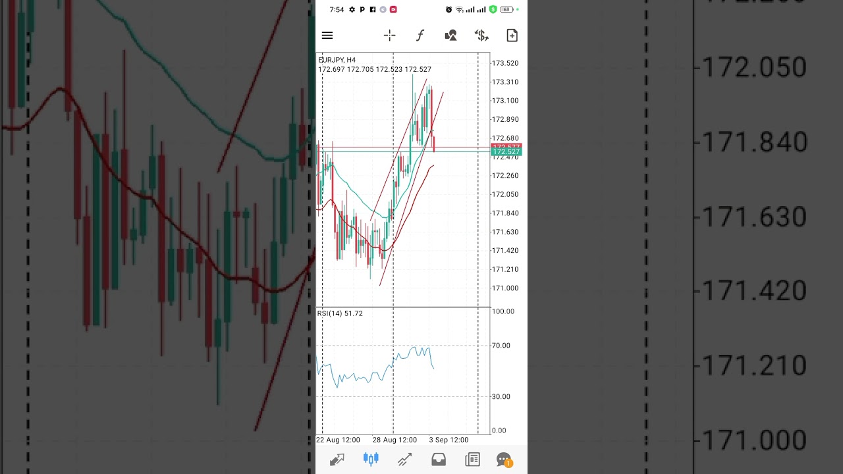Open Messages chat bubble with badge
843x474 pixels.
(x=504, y=460)
